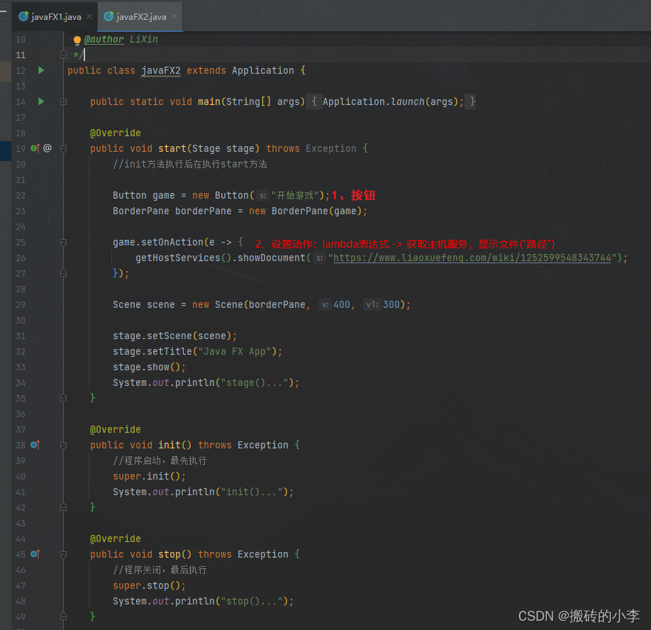Click line number 29 in the gutter

(21, 305)
